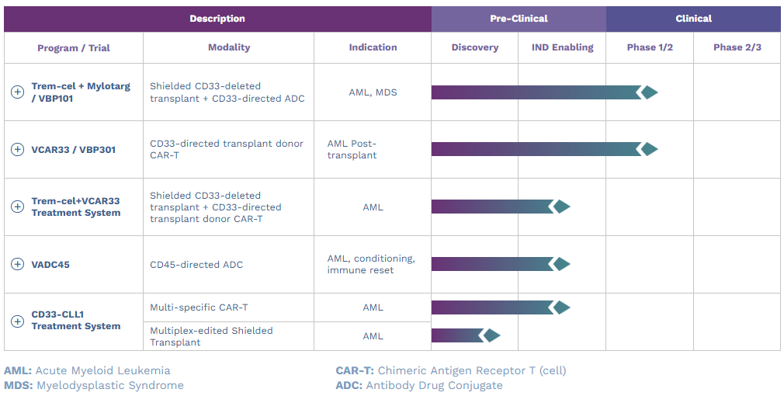Click the plus icon beside VADC45
This screenshot has height=396, width=784.
(x=17, y=264)
